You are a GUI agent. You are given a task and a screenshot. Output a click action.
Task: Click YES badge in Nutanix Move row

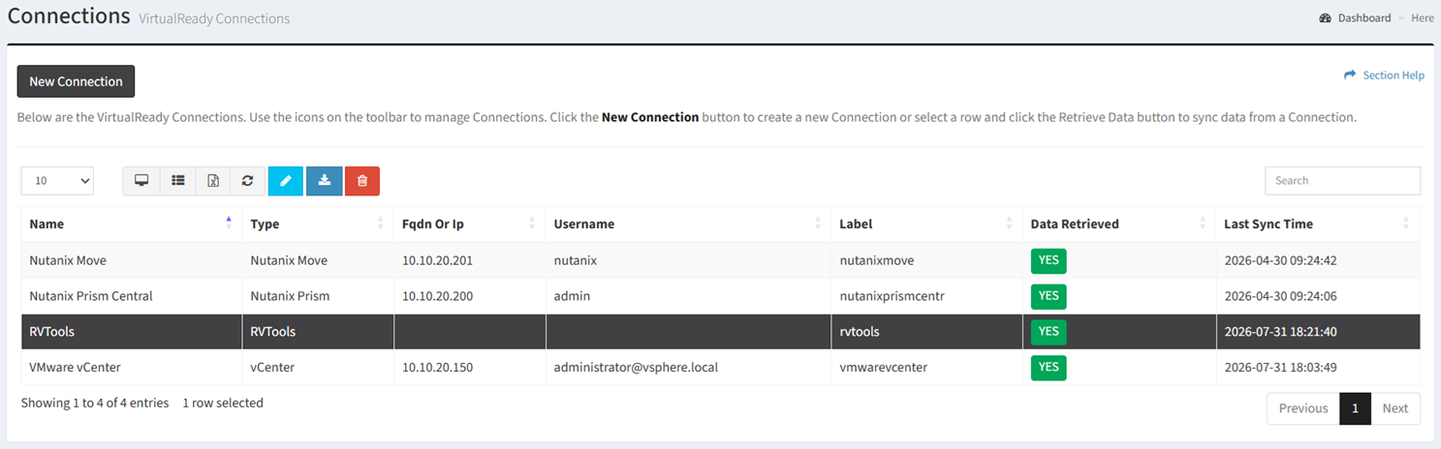(x=1049, y=260)
